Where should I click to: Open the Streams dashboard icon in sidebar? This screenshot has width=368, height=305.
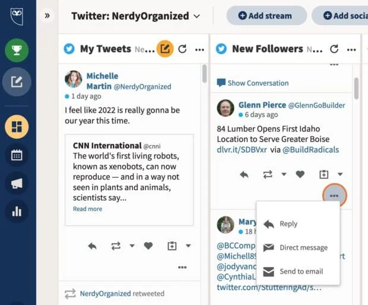click(17, 127)
